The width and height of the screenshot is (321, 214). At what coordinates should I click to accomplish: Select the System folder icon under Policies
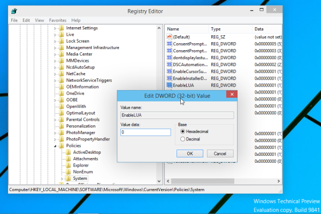pyautogui.click(x=68, y=178)
